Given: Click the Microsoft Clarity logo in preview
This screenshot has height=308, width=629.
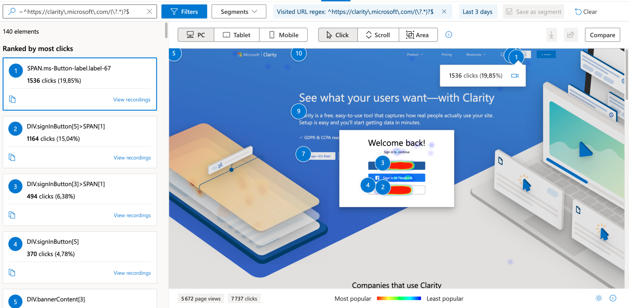Looking at the screenshot, I should coord(257,54).
